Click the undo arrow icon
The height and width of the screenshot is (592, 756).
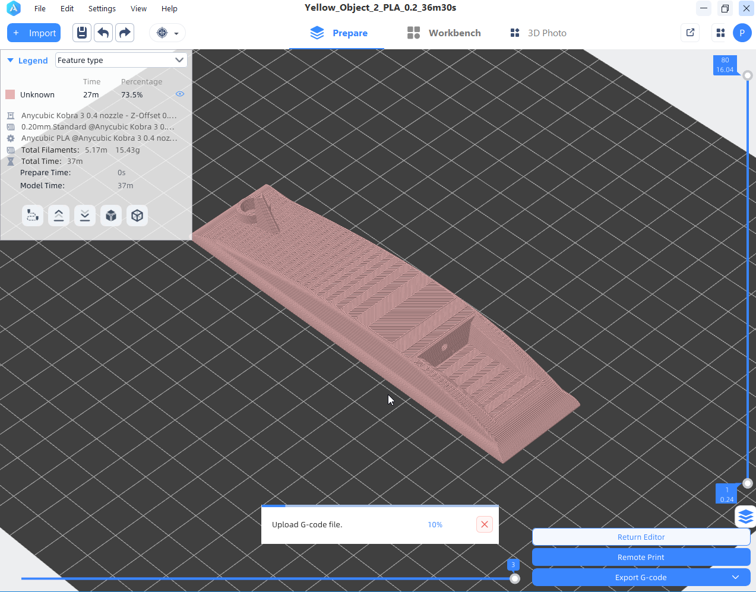pos(103,33)
